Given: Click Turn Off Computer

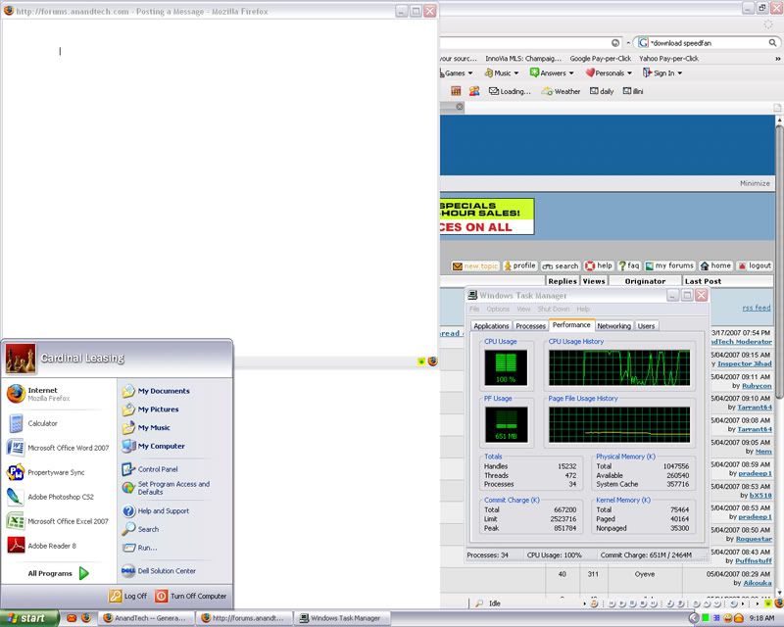Looking at the screenshot, I should 190,596.
